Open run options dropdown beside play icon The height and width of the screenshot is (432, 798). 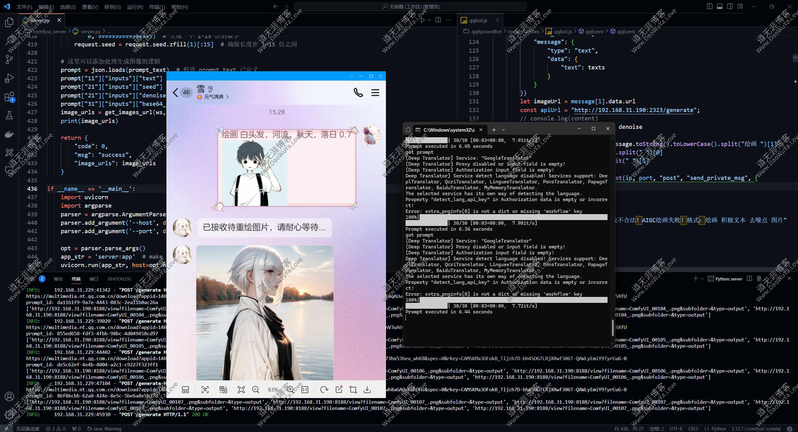tap(429, 20)
